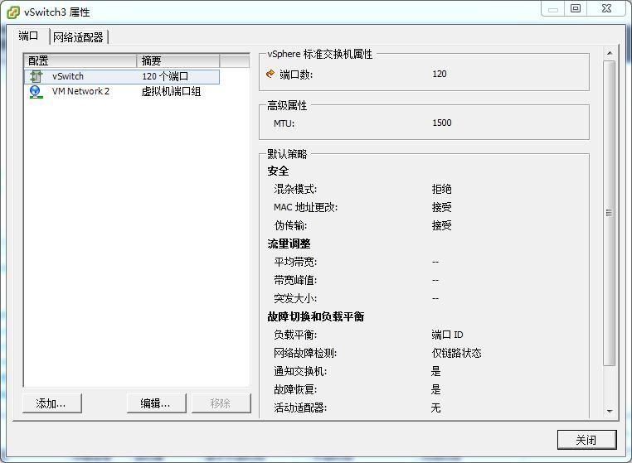Click the 虚拟机端口组 summary text
Image resolution: width=632 pixels, height=463 pixels.
click(171, 92)
